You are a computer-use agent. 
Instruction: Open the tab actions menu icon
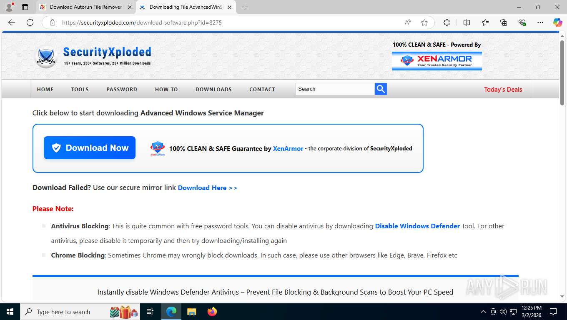pyautogui.click(x=25, y=7)
